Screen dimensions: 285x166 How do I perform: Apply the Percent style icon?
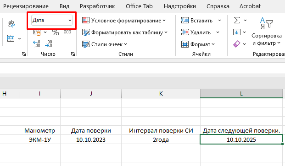pos(56,32)
